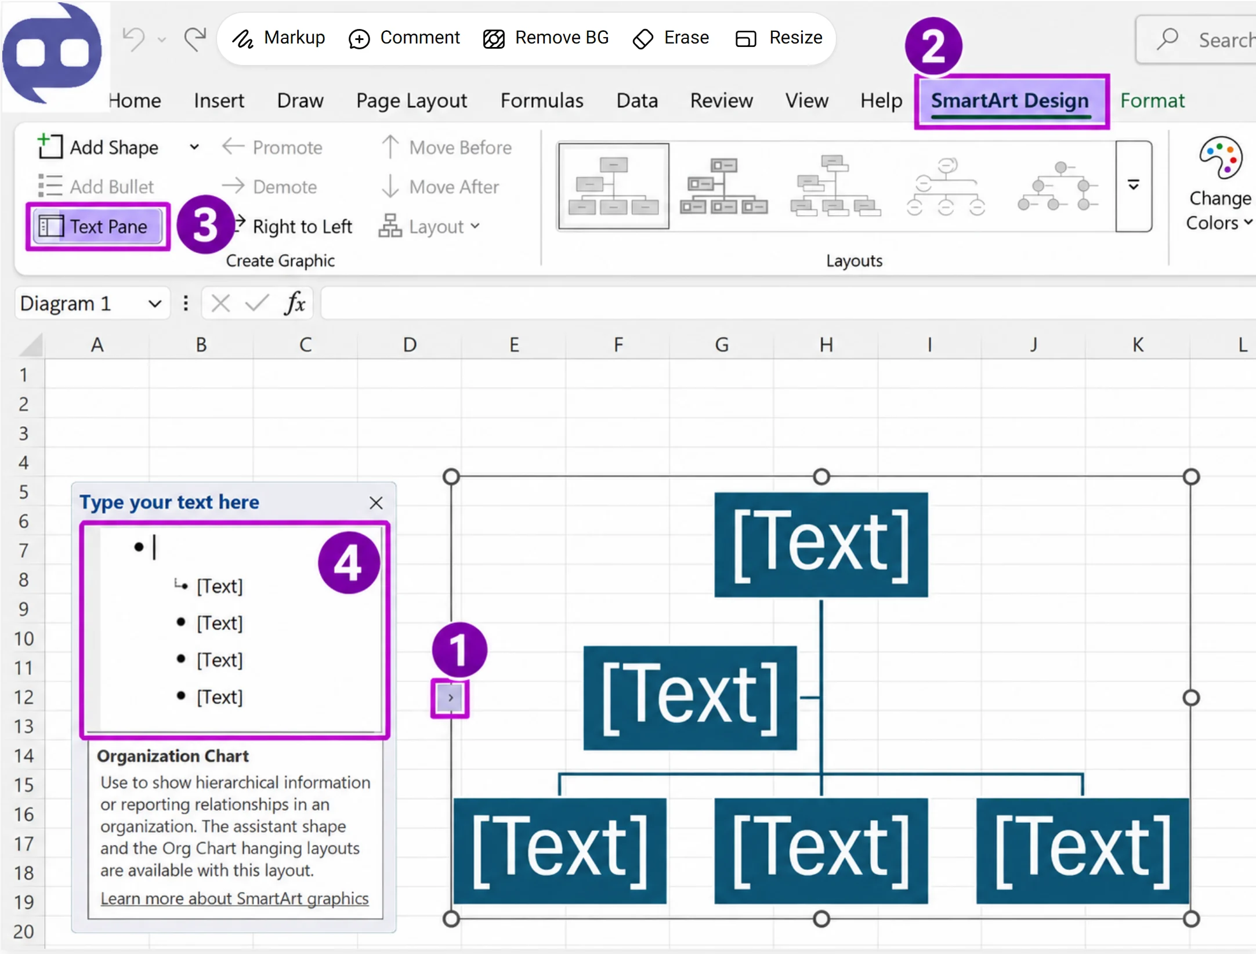
Task: Toggle Right to Left layout direction
Action: tap(293, 226)
